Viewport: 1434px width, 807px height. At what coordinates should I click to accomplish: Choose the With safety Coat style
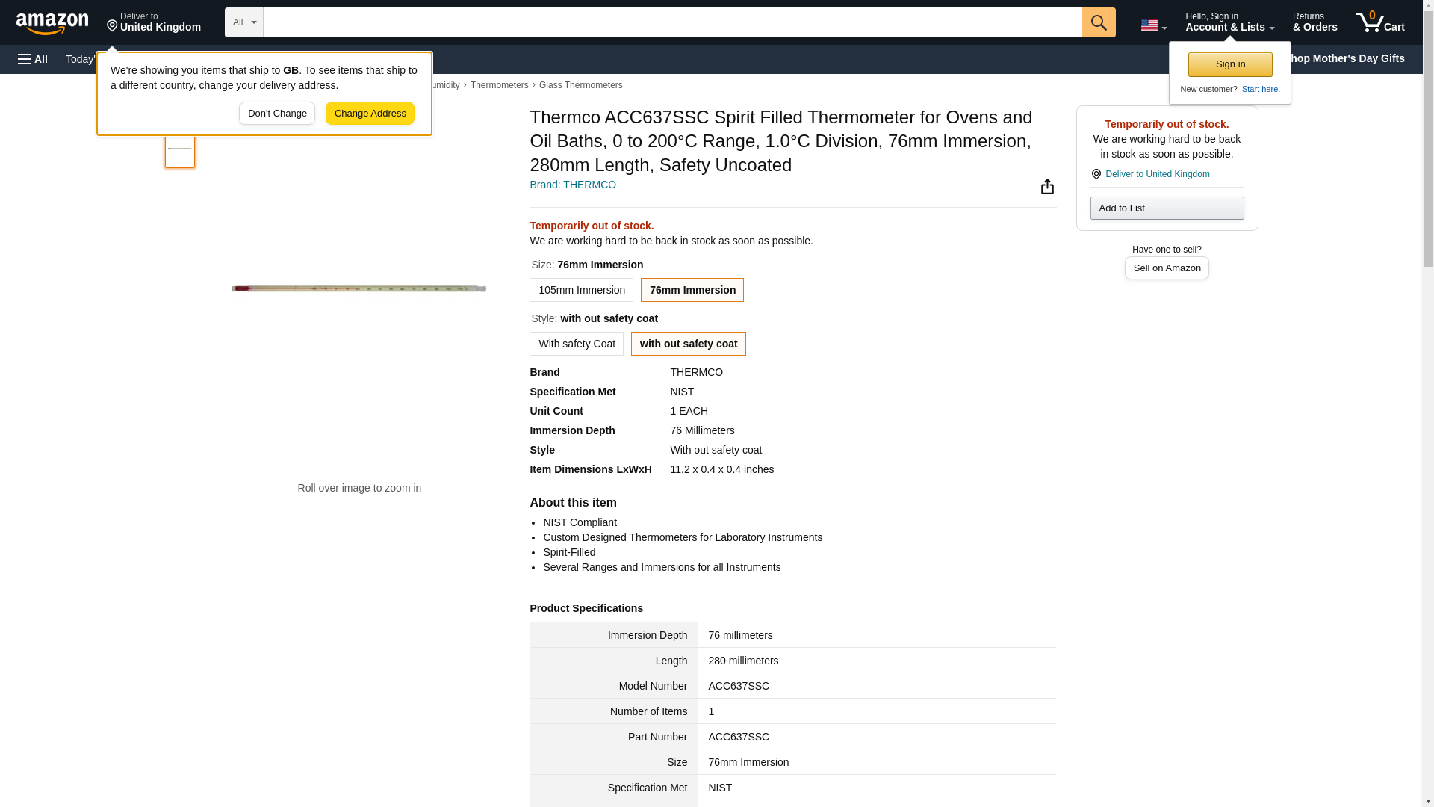click(576, 344)
